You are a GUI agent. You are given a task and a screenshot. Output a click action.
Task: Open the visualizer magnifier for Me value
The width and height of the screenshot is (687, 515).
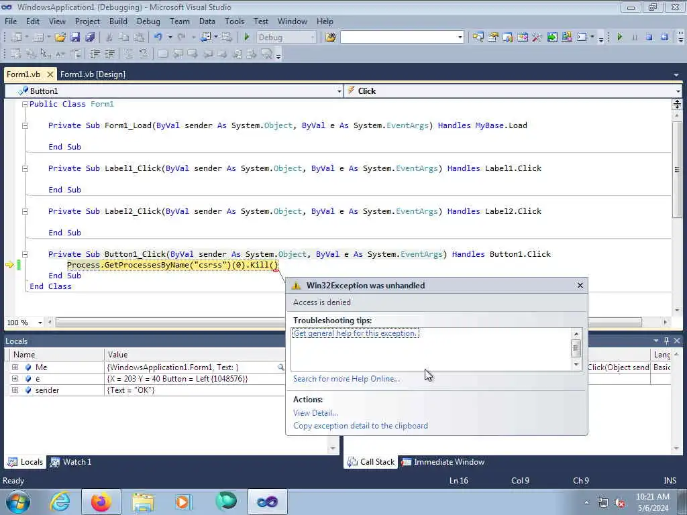pyautogui.click(x=280, y=367)
